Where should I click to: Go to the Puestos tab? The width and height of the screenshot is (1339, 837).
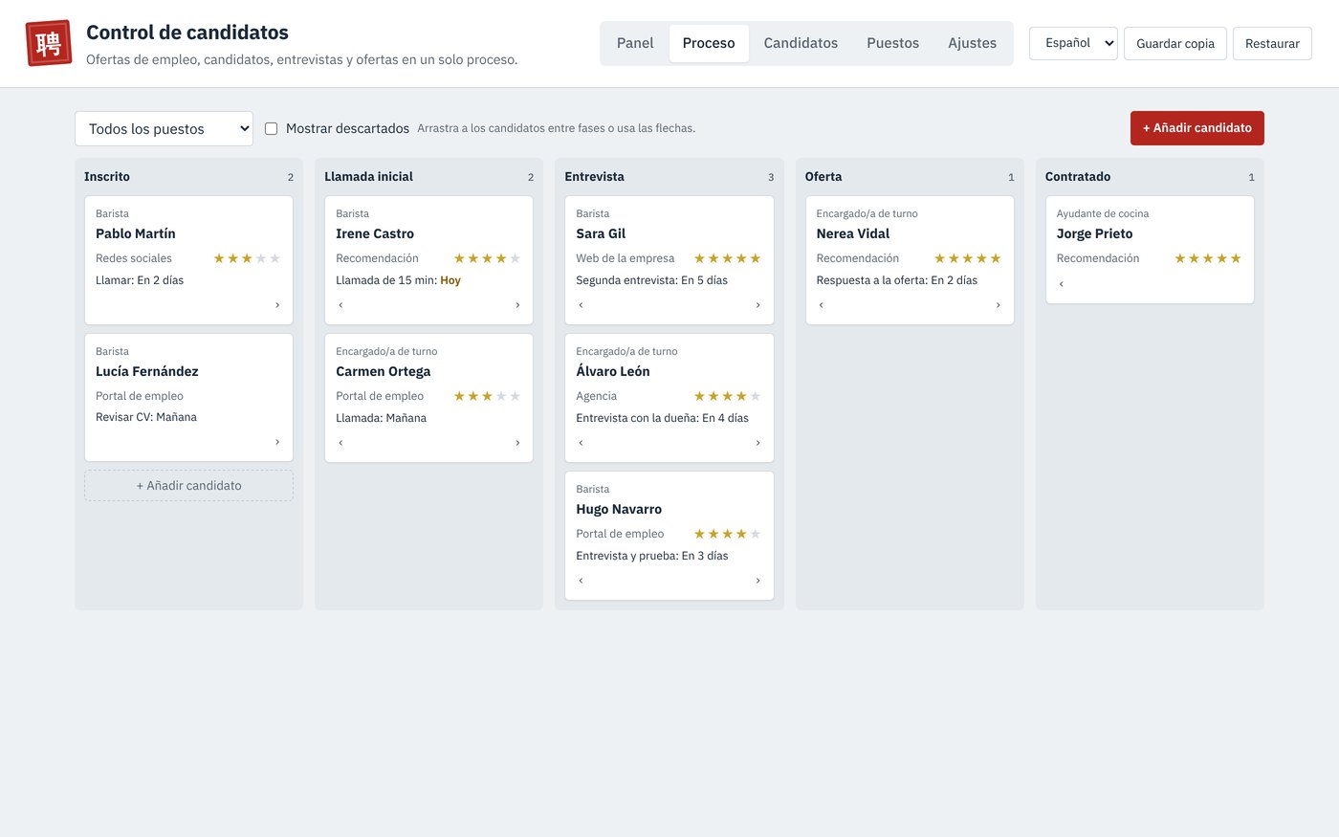tap(892, 43)
